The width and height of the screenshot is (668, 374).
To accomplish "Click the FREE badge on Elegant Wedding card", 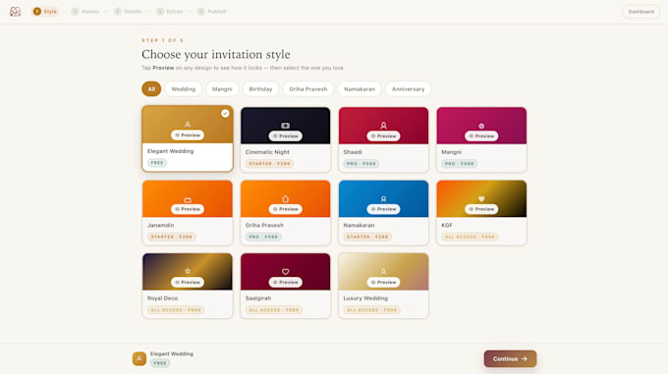I will (x=157, y=163).
